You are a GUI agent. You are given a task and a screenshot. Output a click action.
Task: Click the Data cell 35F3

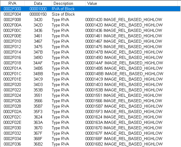[x=38, y=112]
